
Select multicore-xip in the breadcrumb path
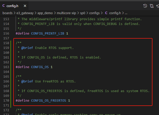click(67, 13)
